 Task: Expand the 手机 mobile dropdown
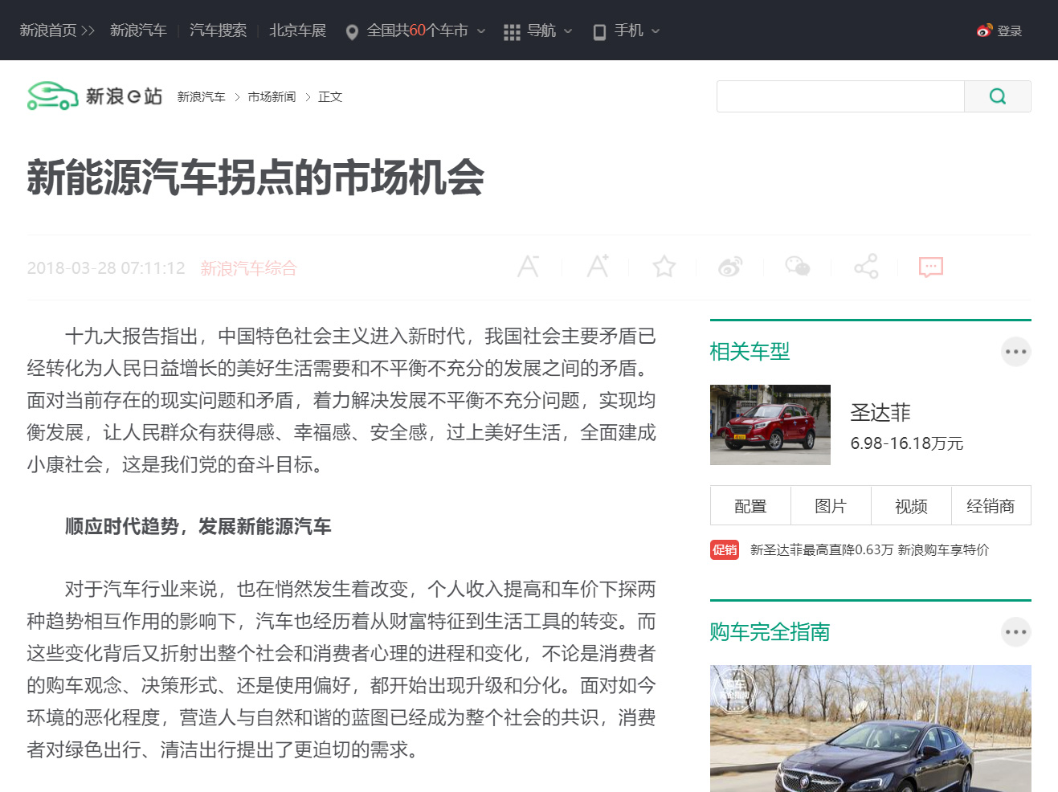(x=627, y=31)
